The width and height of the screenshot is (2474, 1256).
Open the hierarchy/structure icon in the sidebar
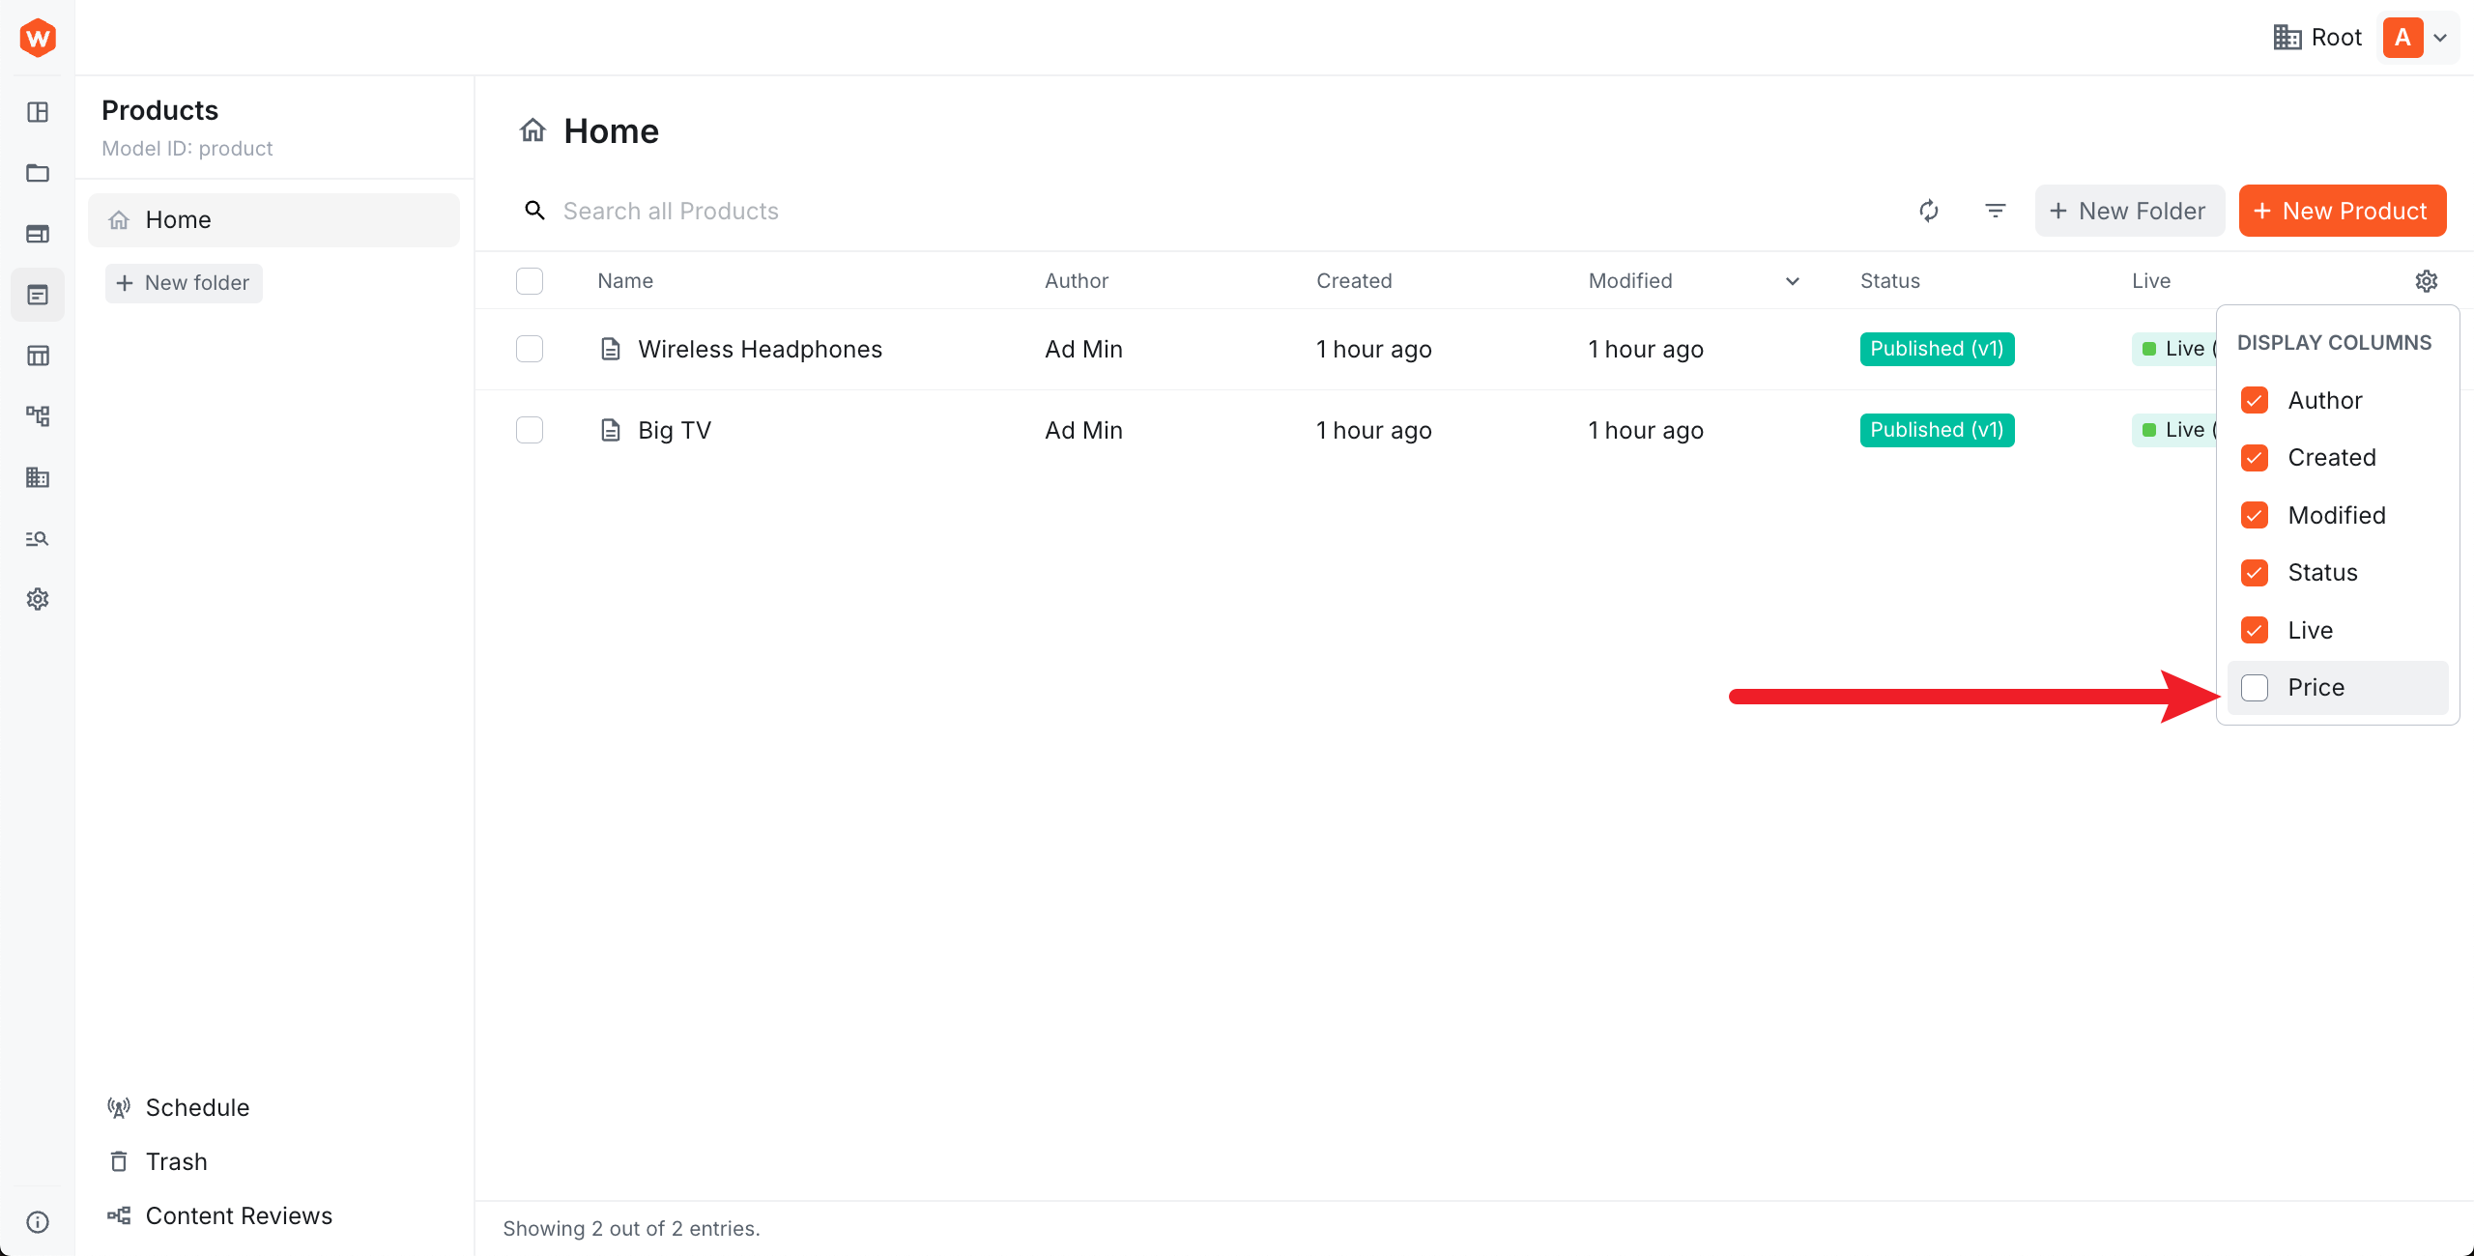[x=38, y=415]
